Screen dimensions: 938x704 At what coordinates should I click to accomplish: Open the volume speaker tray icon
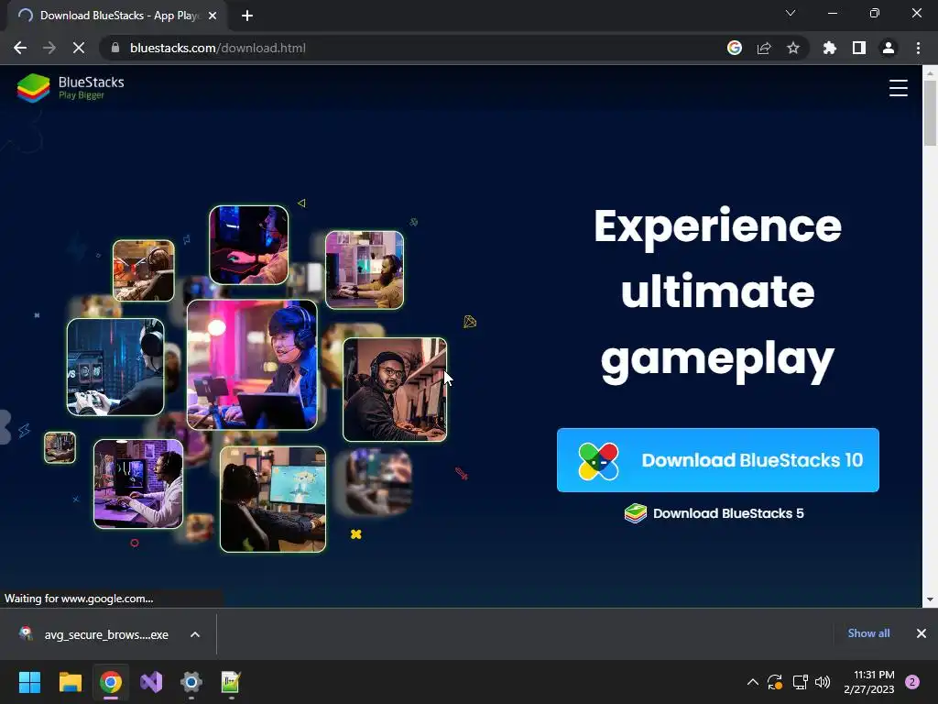point(823,682)
